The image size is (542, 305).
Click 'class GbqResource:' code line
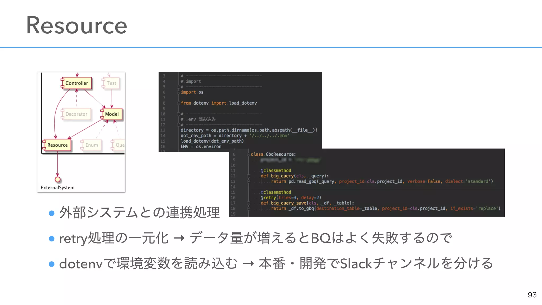tap(273, 154)
